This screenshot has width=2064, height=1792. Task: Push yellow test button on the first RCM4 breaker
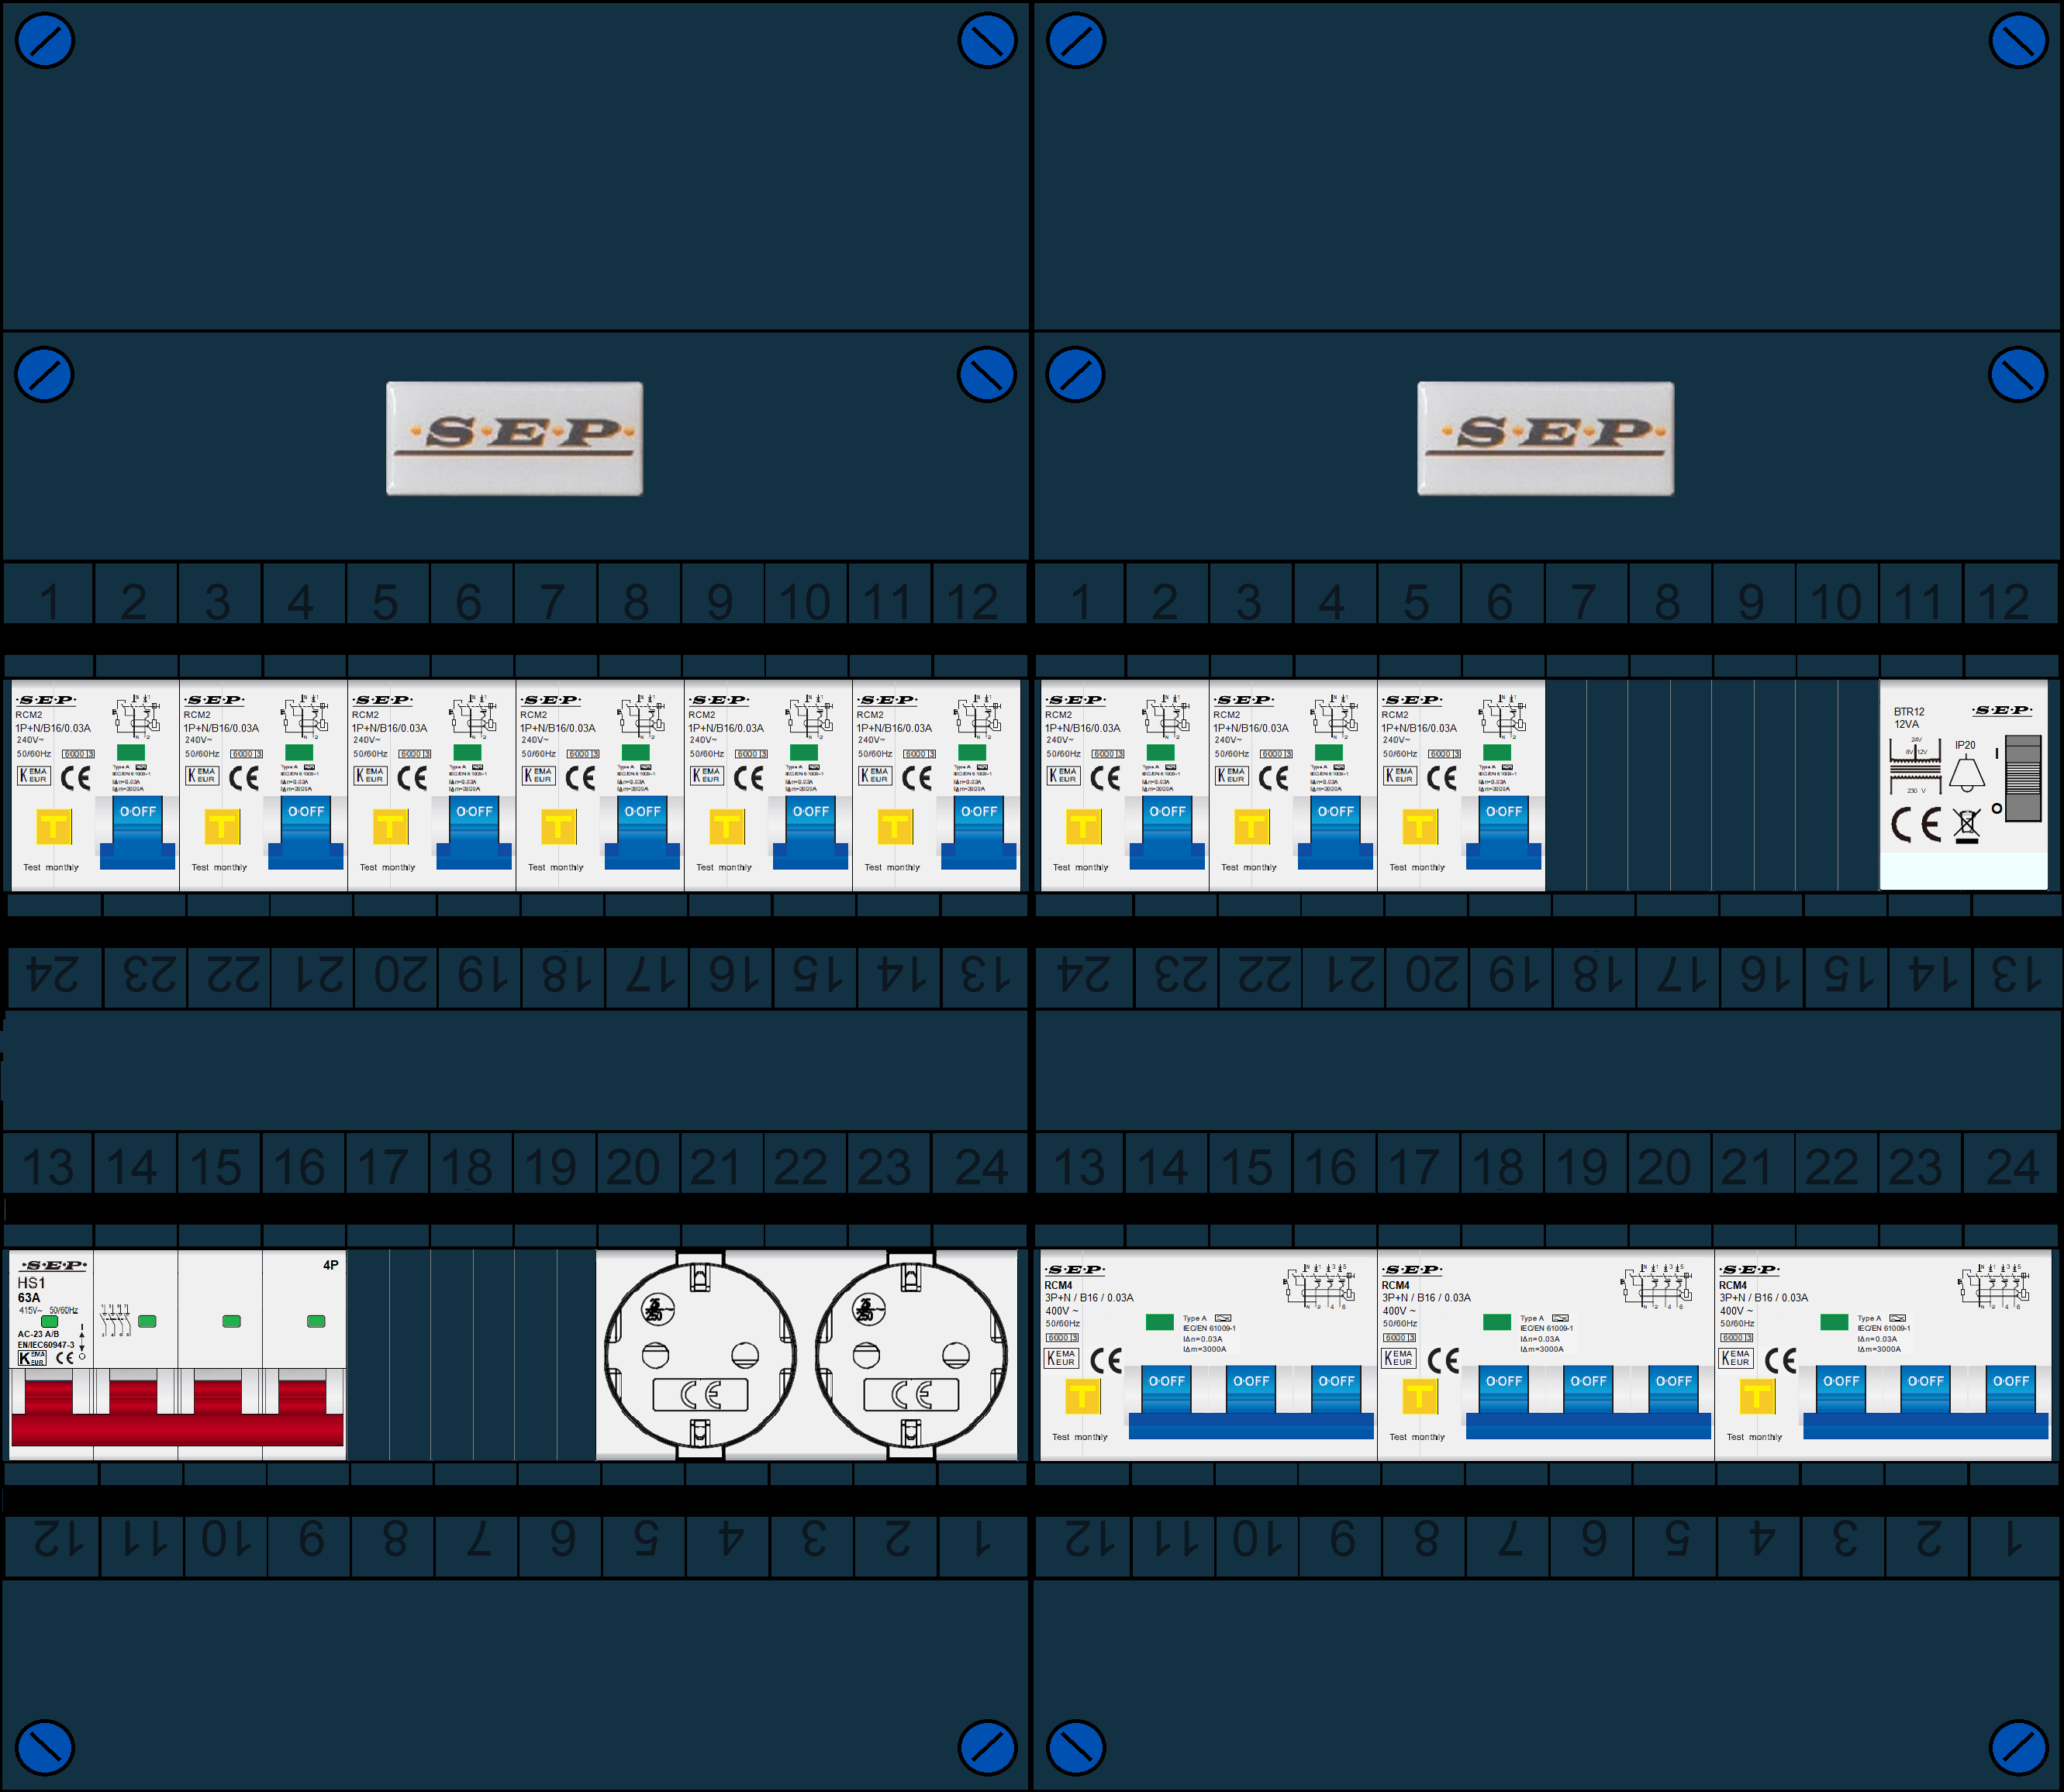click(x=1082, y=1396)
